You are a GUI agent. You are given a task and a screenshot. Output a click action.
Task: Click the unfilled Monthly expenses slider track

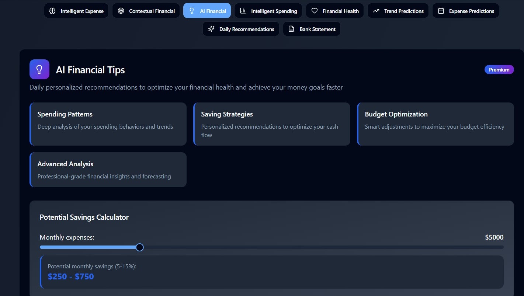(323, 247)
